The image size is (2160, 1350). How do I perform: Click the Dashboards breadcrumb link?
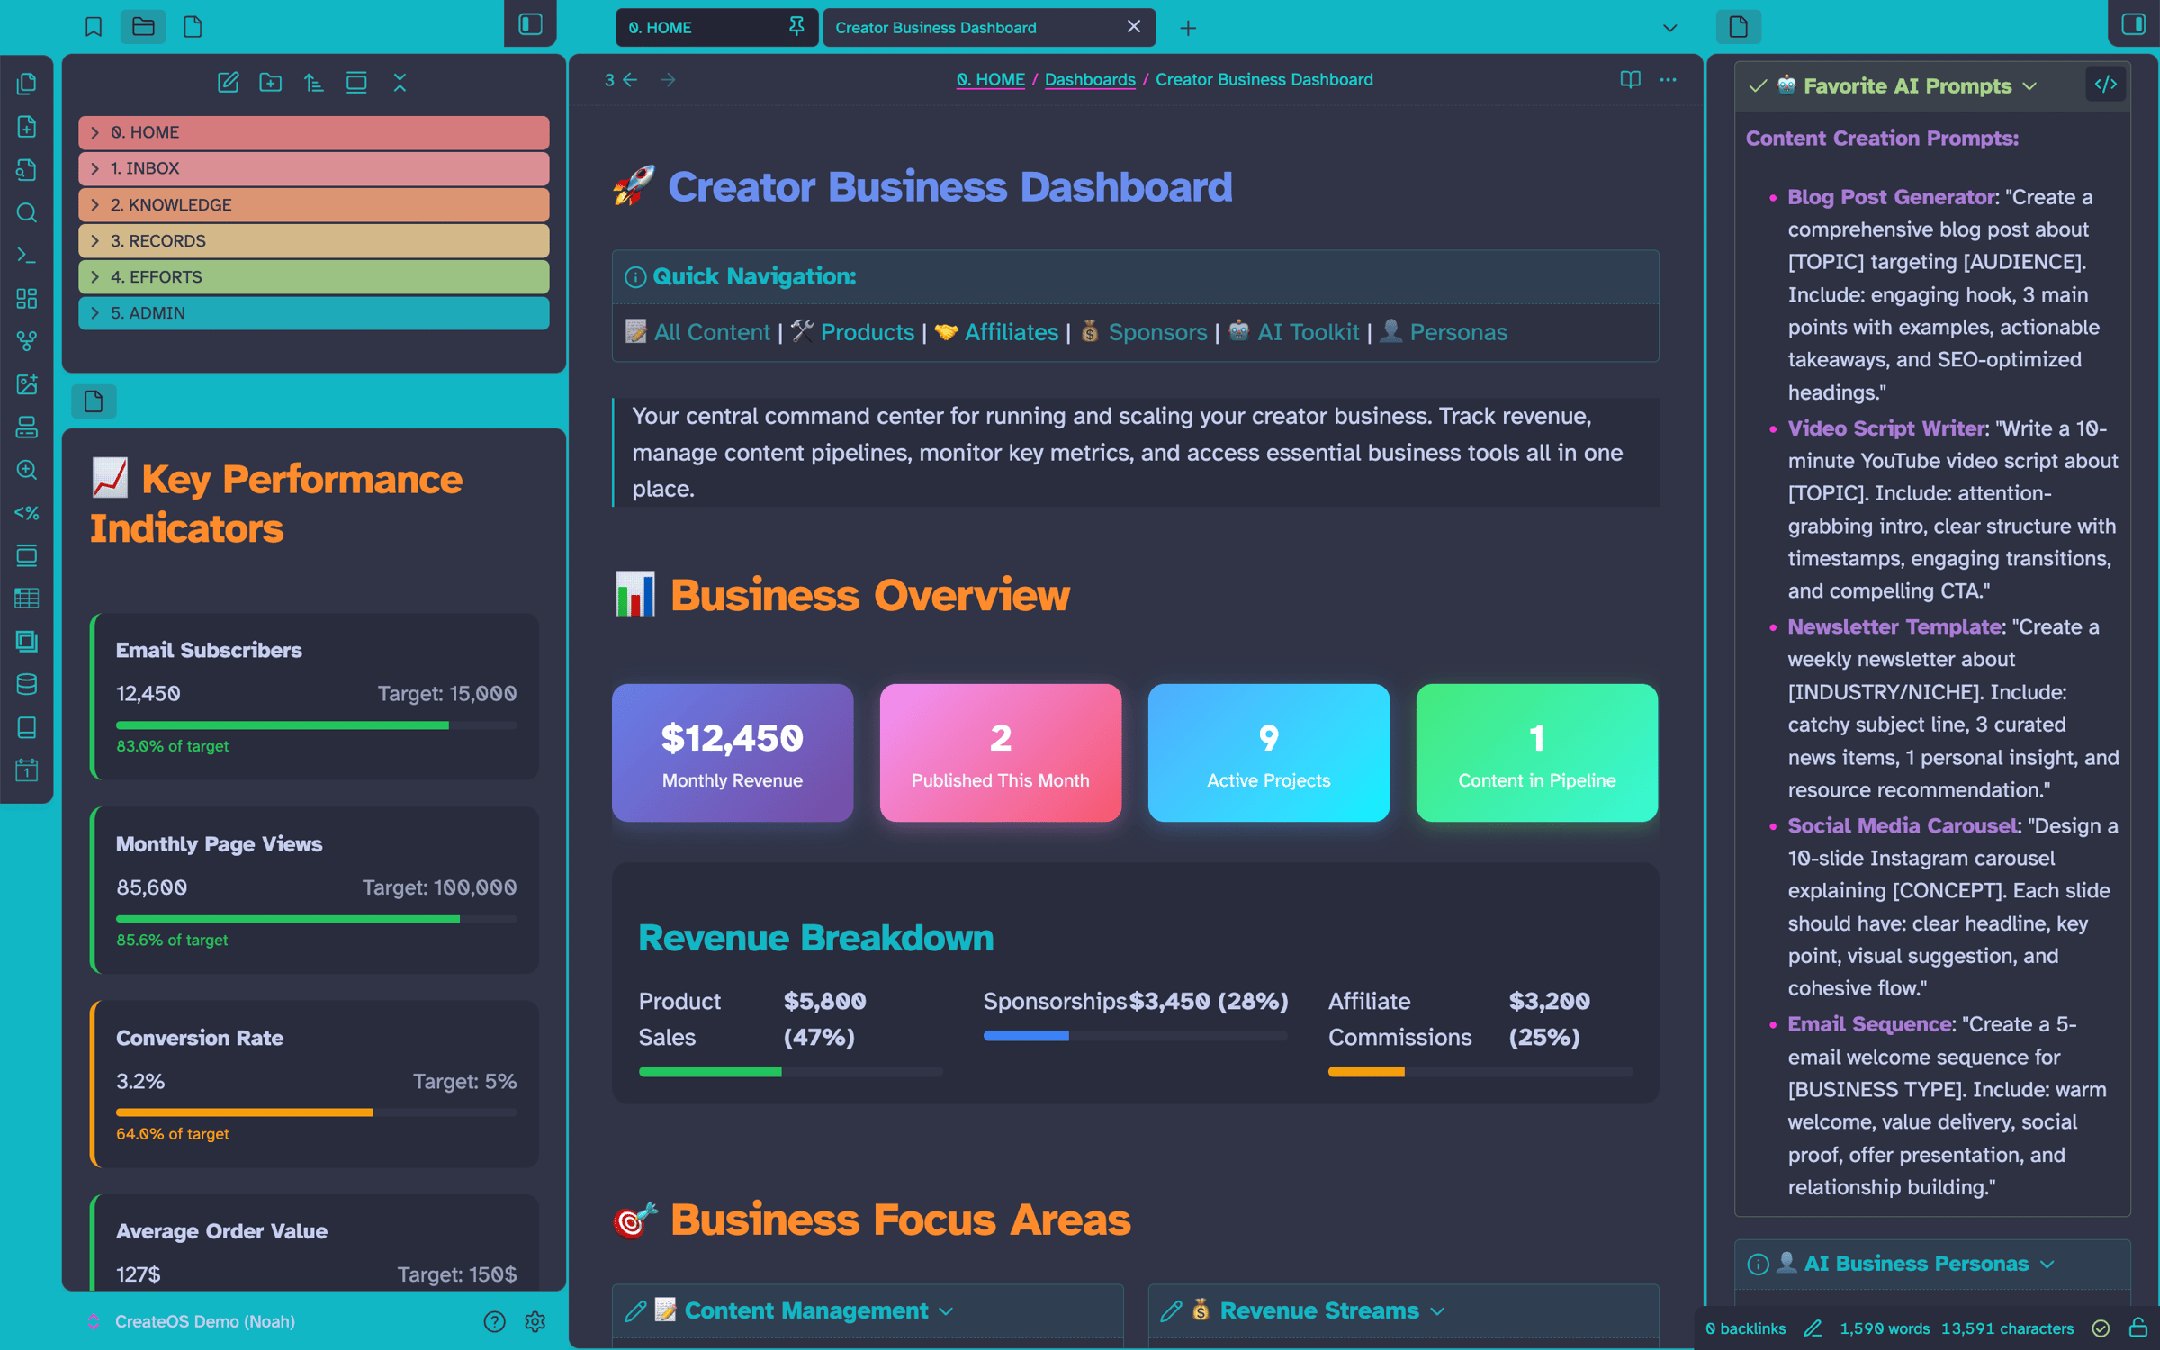point(1090,79)
